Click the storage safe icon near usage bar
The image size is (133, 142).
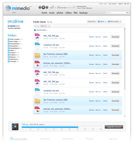point(15,127)
